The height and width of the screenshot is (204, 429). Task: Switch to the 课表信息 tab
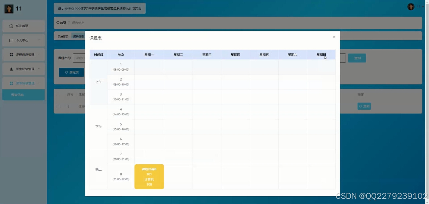coord(78,36)
